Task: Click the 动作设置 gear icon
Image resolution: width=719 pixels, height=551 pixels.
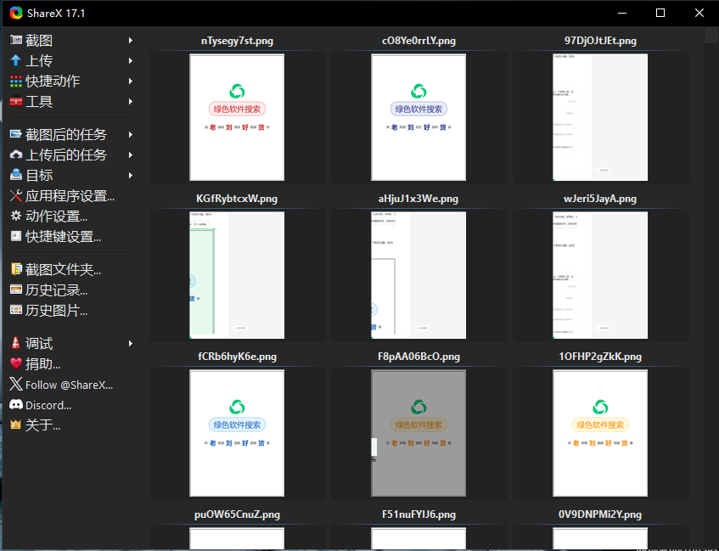Action: (x=15, y=216)
